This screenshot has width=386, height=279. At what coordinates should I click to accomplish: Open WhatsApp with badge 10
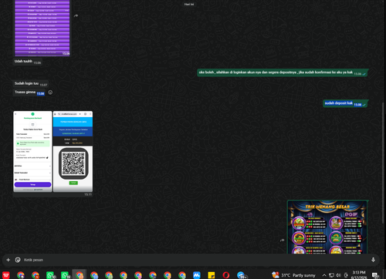50,275
